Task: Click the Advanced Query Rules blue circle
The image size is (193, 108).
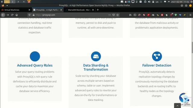Action: pos(35,56)
